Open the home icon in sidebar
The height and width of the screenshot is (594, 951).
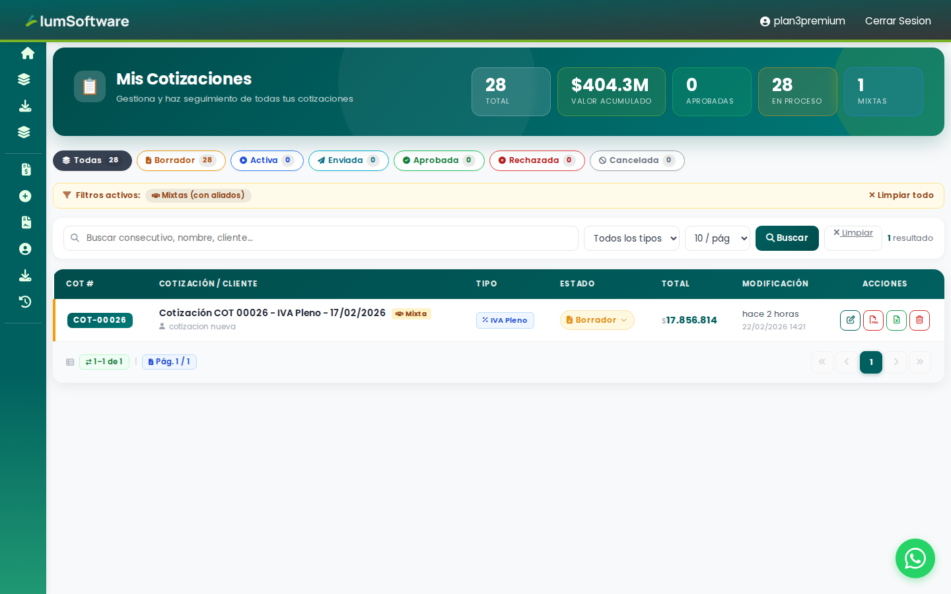[x=27, y=53]
